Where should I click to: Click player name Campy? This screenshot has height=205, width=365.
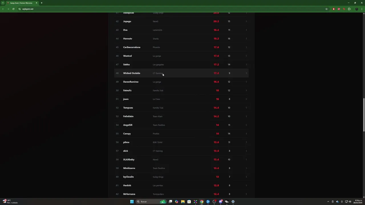[127, 134]
